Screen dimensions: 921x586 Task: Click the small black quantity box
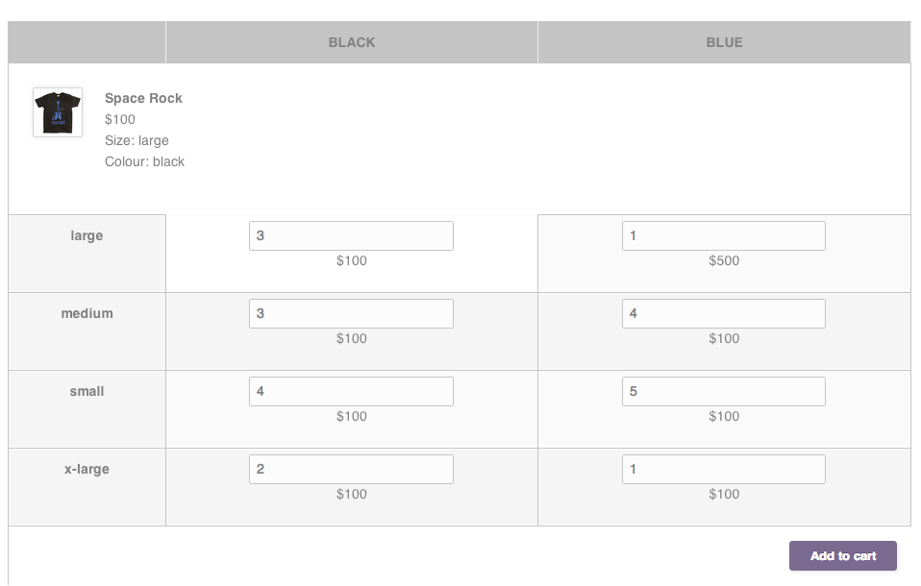click(x=351, y=391)
